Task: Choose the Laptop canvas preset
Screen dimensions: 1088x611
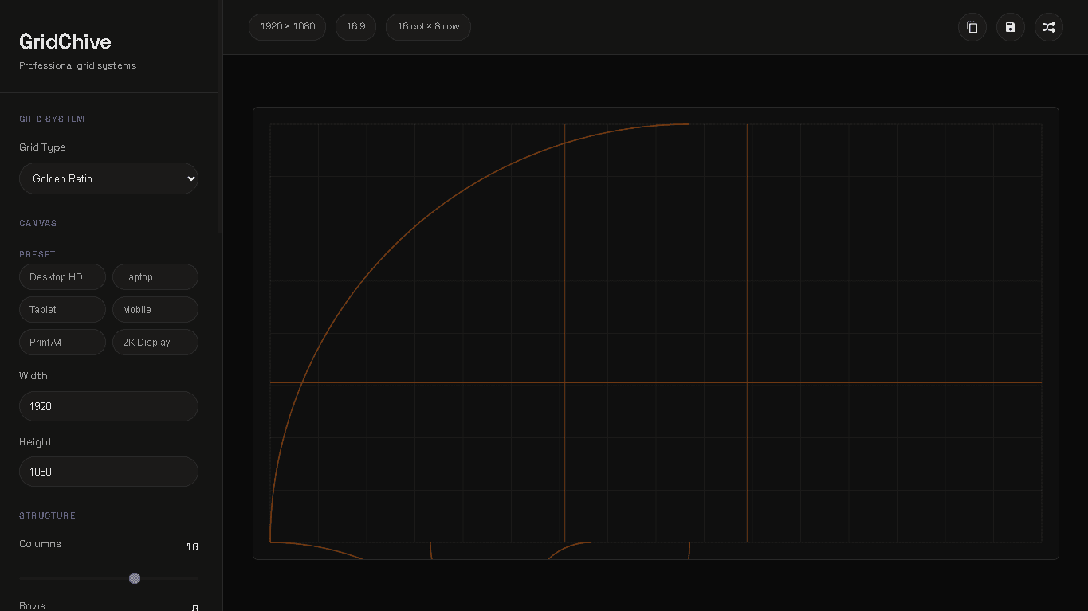Action: tap(155, 277)
